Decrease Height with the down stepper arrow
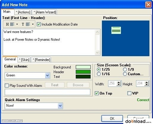Image resolution: width=153 pixels, height=124 pixels. pos(146,85)
